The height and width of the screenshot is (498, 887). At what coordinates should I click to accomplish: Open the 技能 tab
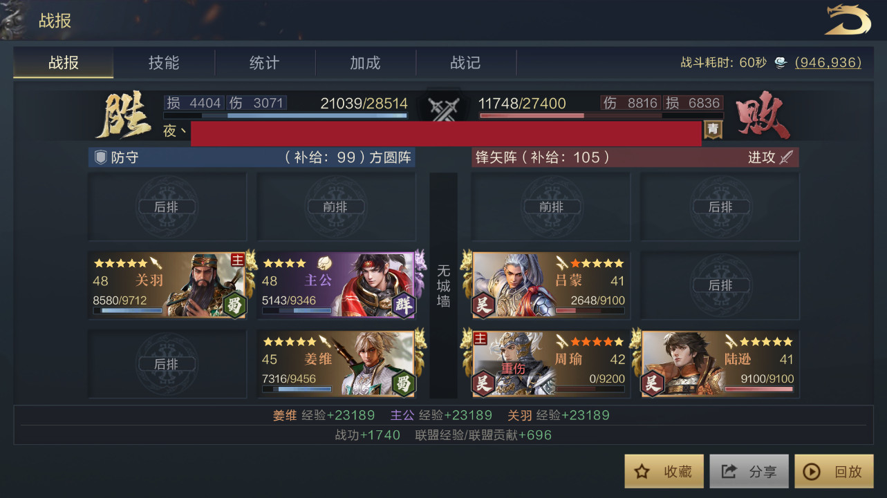pos(164,63)
